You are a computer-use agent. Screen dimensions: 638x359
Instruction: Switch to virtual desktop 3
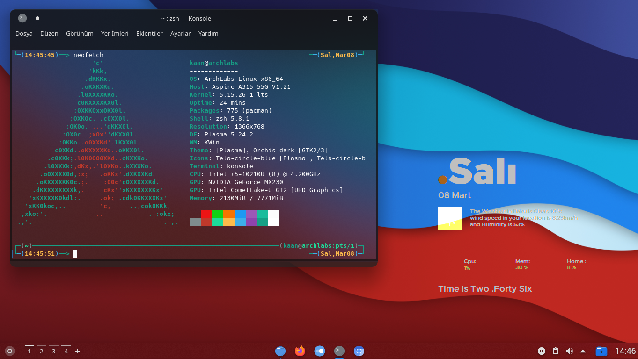coord(53,351)
